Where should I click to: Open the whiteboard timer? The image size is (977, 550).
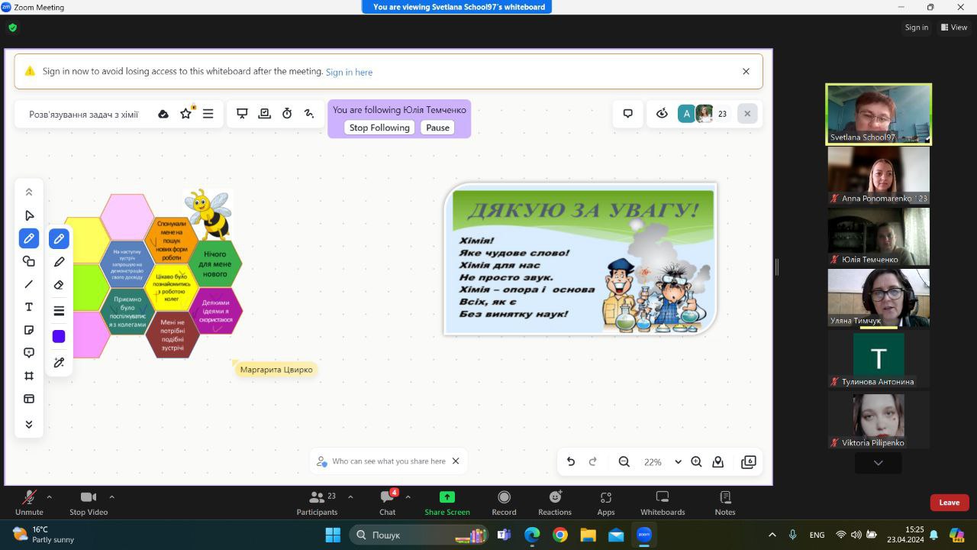click(x=287, y=114)
